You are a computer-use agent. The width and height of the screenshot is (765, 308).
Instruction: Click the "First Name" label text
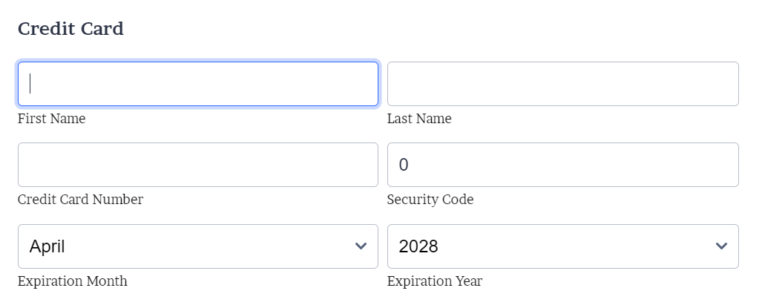[52, 119]
